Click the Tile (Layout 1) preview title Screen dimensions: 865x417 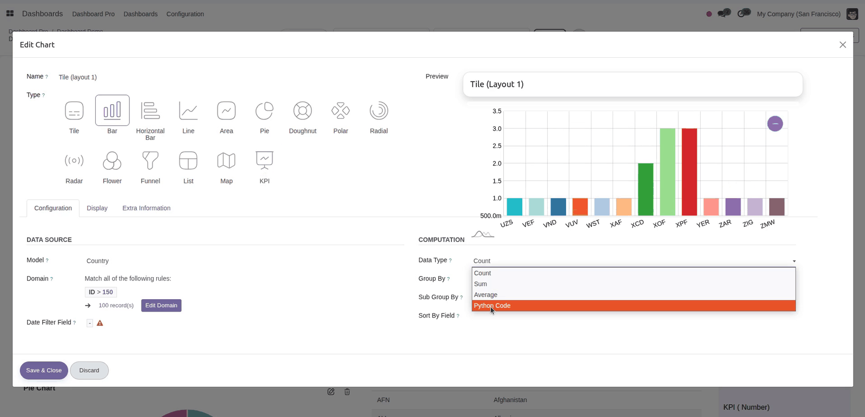(497, 84)
